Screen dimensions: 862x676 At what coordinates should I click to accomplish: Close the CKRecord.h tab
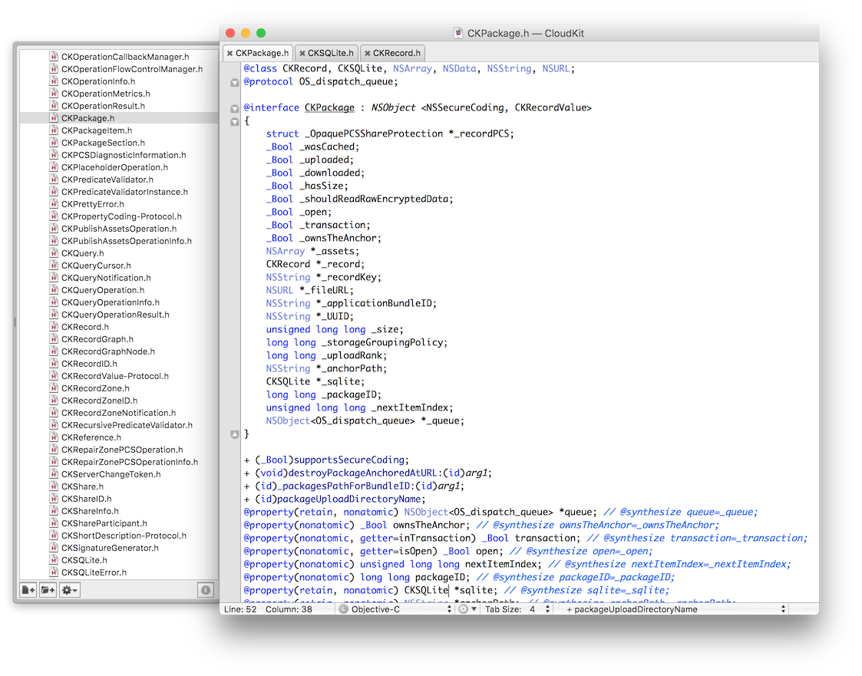[367, 53]
